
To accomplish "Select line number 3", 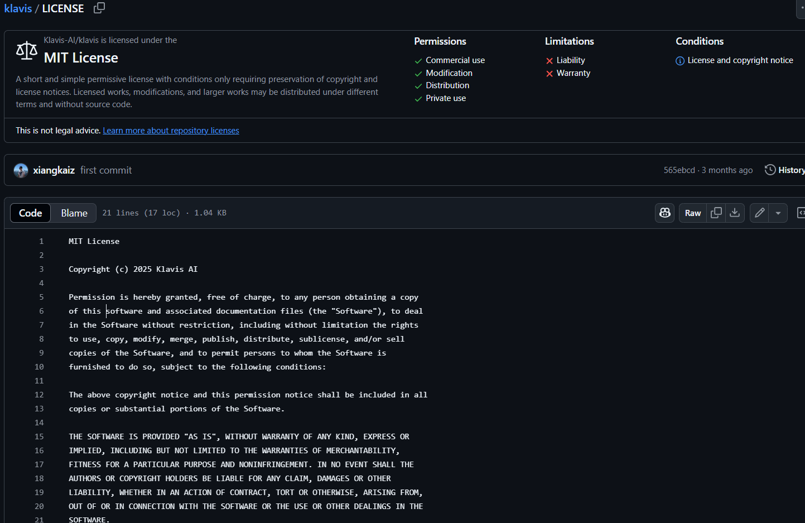I will pos(41,269).
